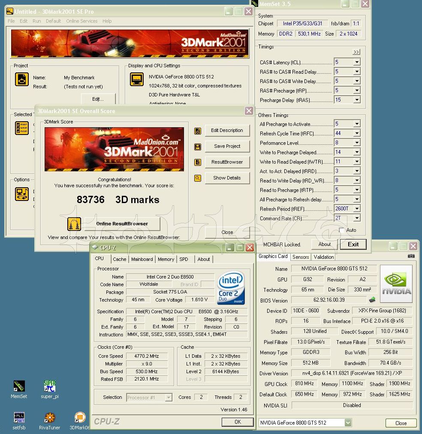Switch to the Validation tab in GPU-Z
Image resolution: width=422 pixels, height=434 pixels.
[324, 257]
